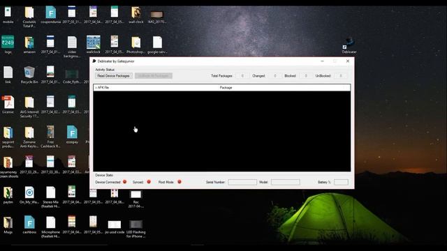The width and height of the screenshot is (447, 251).
Task: Click the Device Connected red status indicator
Action: (x=124, y=182)
